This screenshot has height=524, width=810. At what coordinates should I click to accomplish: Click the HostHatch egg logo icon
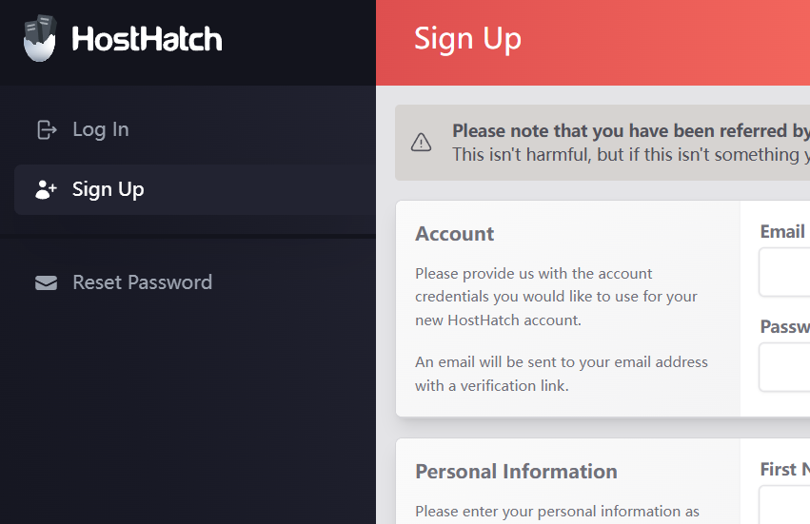[x=40, y=38]
